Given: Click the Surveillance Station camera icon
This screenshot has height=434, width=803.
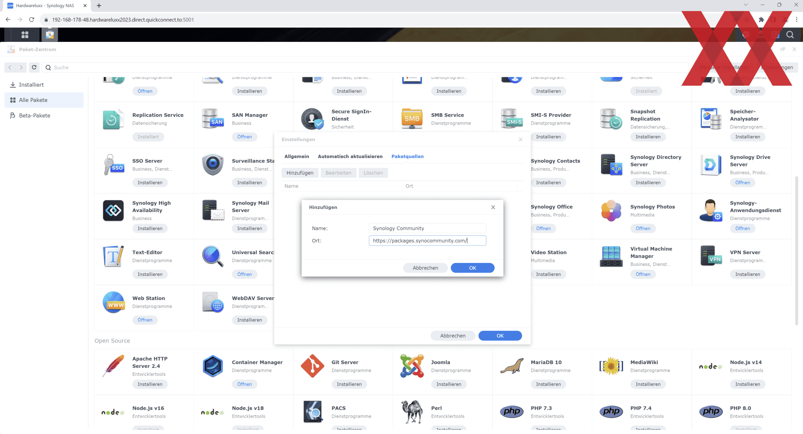Looking at the screenshot, I should [213, 165].
